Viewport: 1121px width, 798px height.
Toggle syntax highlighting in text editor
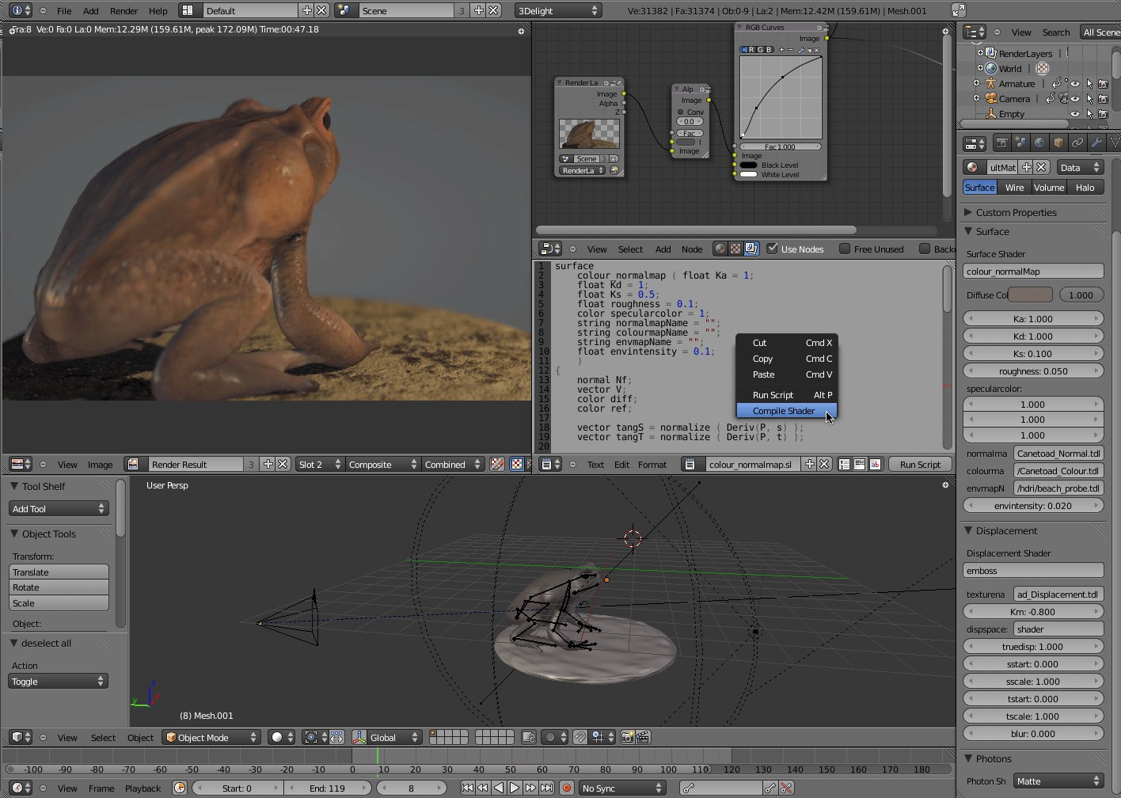coord(875,465)
